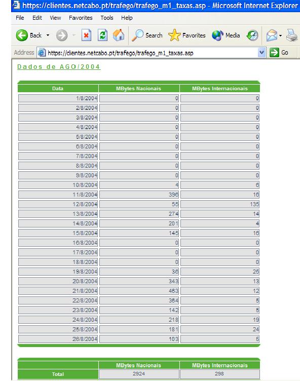Viewport: 300px width, 381px height.
Task: Open Search with the magnifying glass
Action: click(147, 35)
